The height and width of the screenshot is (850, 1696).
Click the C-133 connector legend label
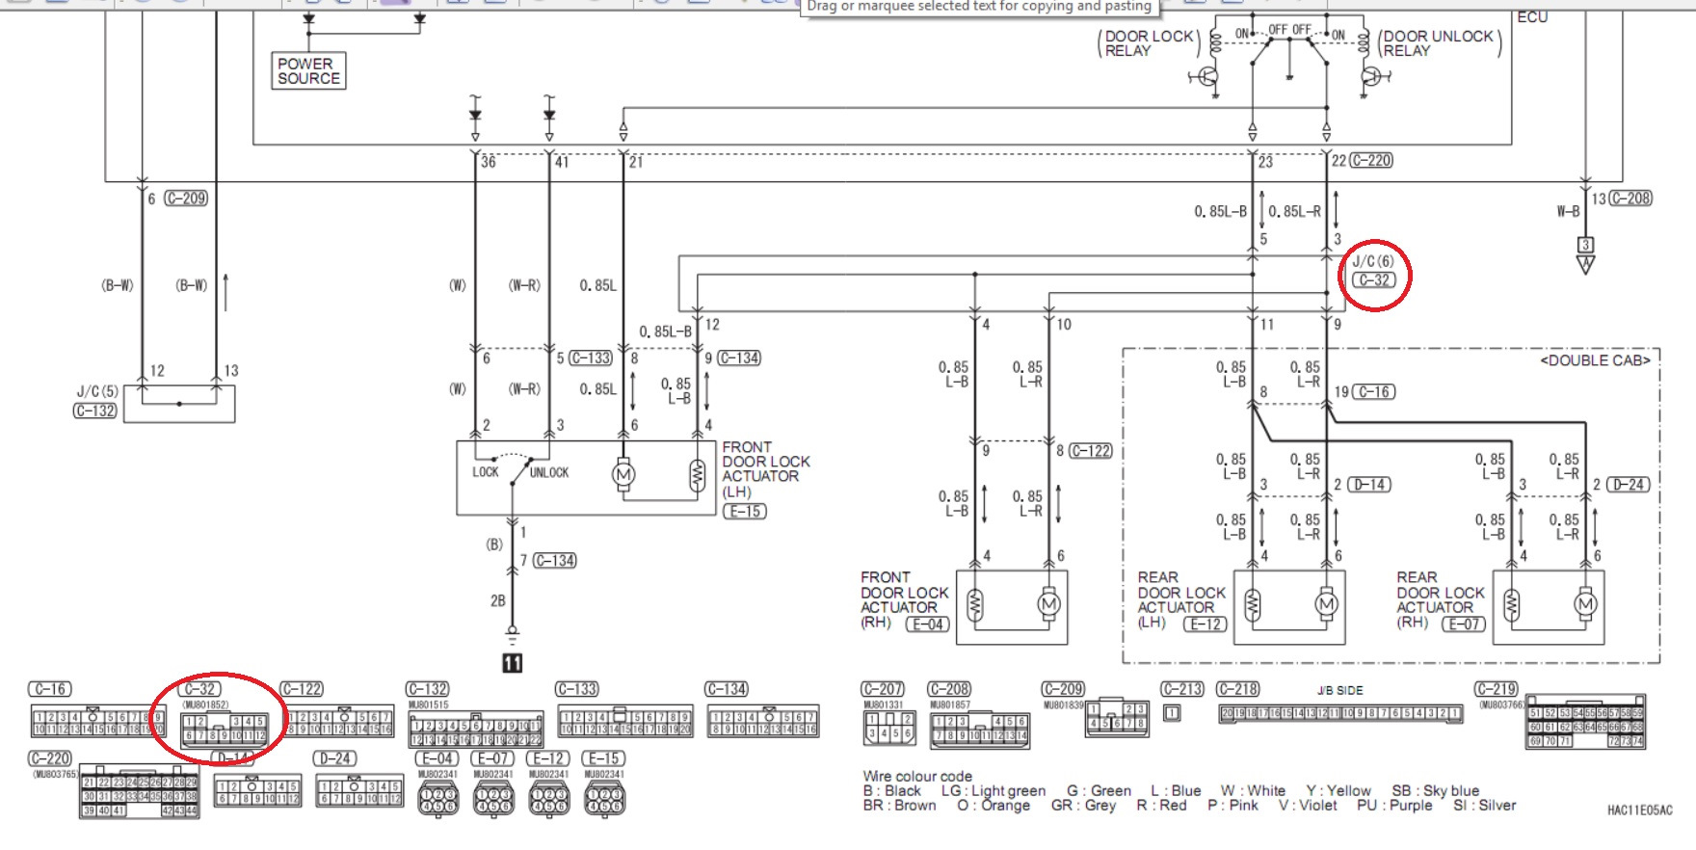tap(576, 689)
